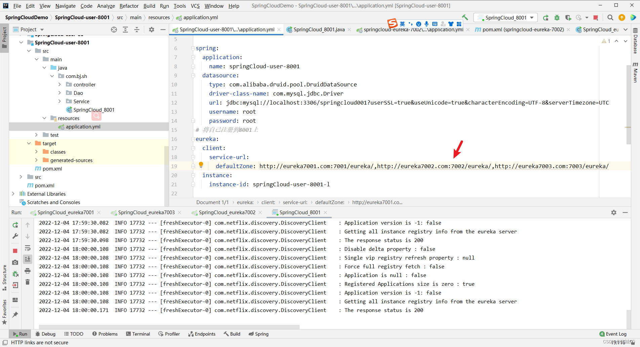Screen dimensions: 640x347
Task: Expand the controller package
Action: click(x=59, y=84)
